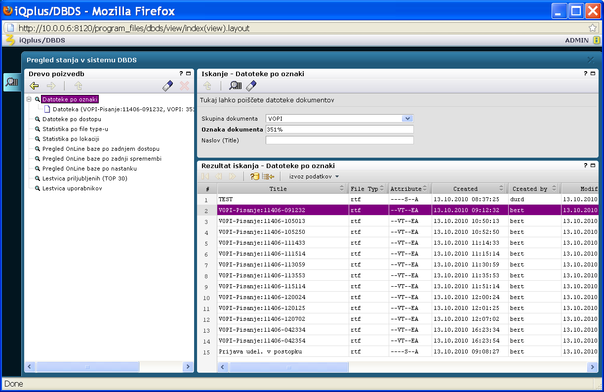Open the Skupina dokumenta dropdown

click(407, 119)
